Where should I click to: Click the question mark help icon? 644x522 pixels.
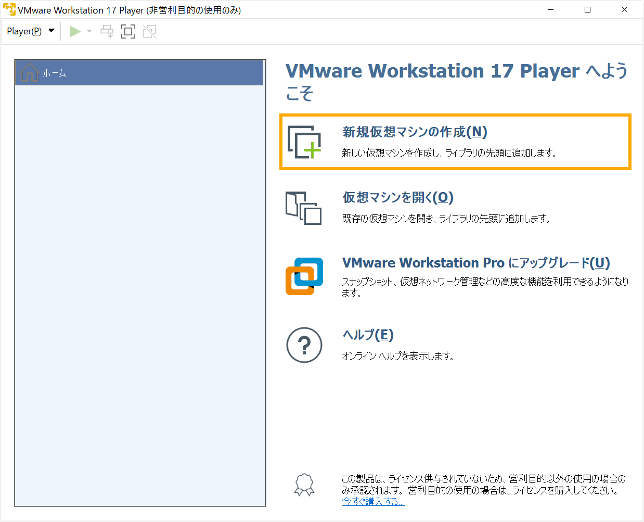pos(304,345)
